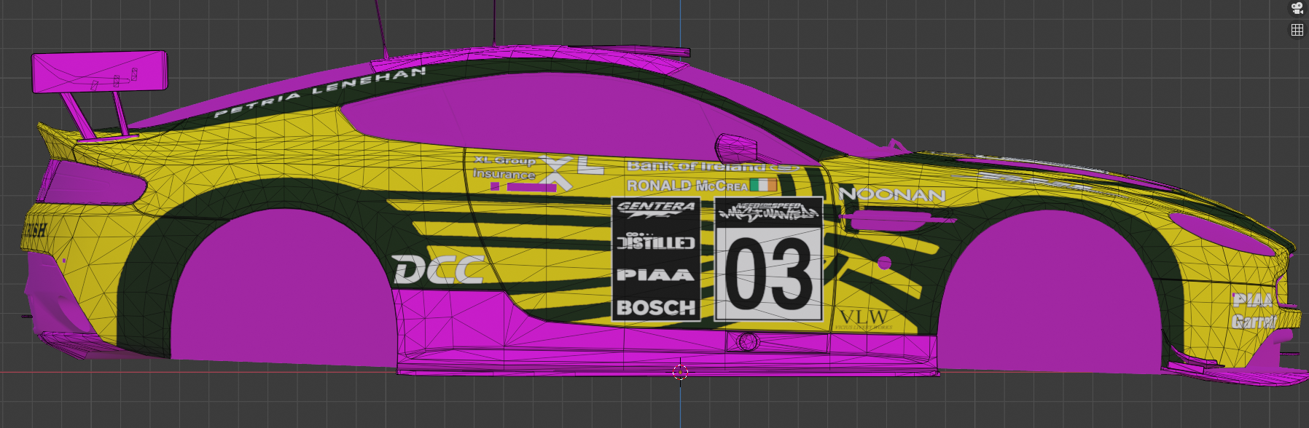Click the 'PIAA' sponsor decal

click(655, 274)
